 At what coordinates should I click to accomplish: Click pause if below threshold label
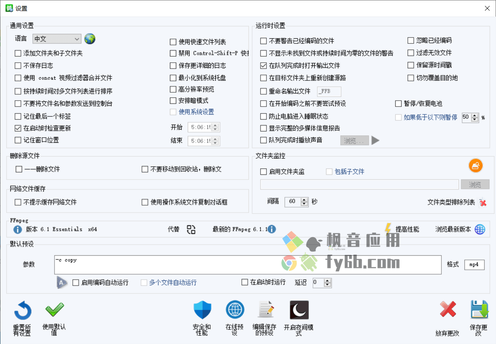click(430, 117)
